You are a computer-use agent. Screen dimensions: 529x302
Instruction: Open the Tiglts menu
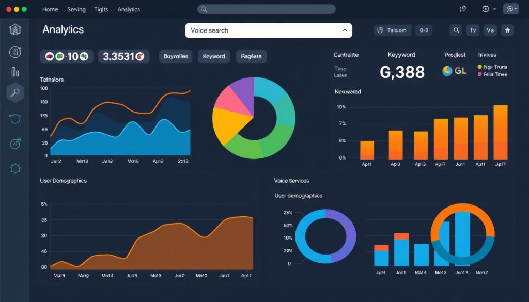[101, 9]
